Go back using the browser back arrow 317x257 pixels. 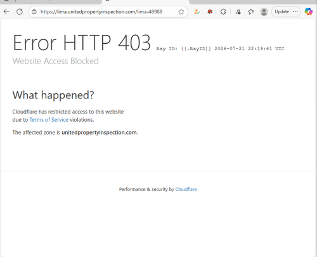(x=7, y=11)
